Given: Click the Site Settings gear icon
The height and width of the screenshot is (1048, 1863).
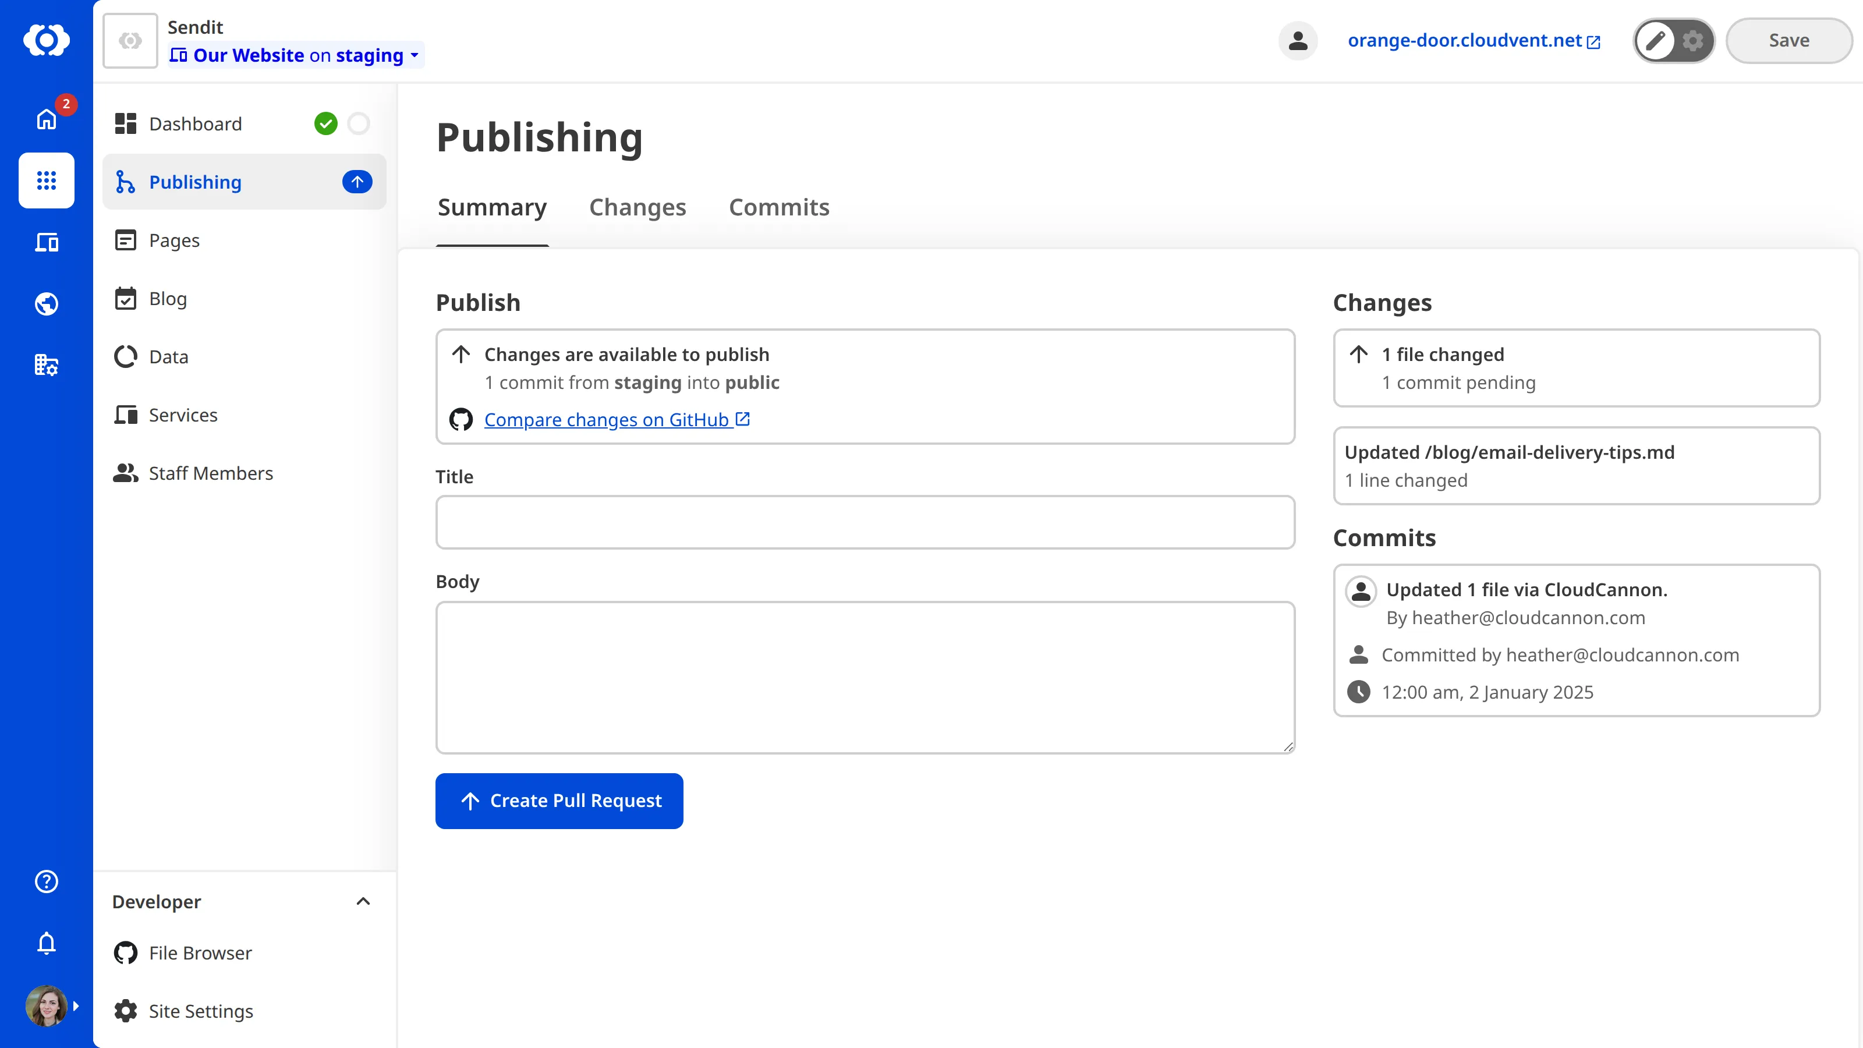Looking at the screenshot, I should [x=125, y=1011].
